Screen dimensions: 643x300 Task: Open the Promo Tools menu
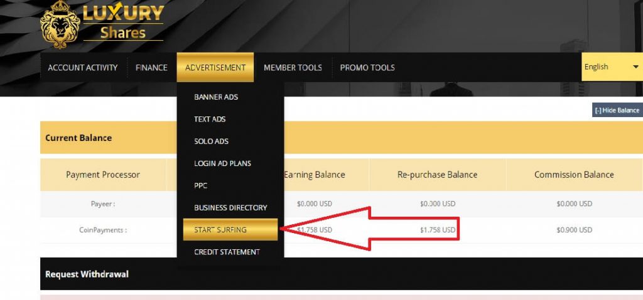coord(367,68)
